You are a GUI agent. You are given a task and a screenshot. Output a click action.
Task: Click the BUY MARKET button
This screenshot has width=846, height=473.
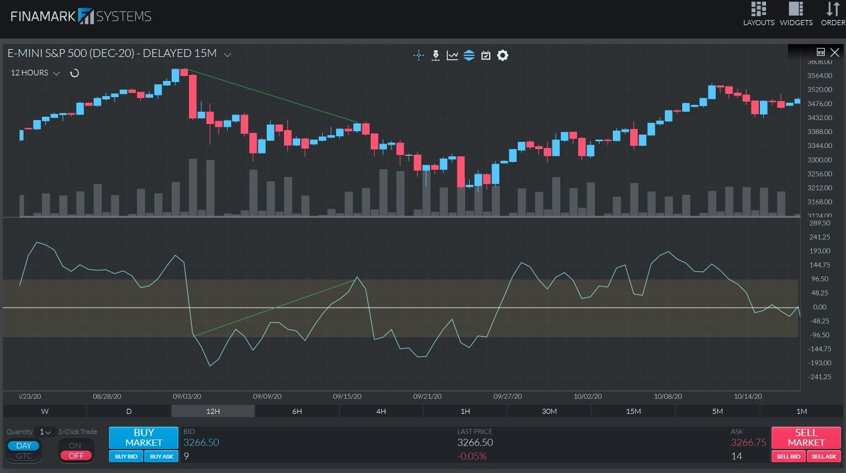pyautogui.click(x=144, y=437)
